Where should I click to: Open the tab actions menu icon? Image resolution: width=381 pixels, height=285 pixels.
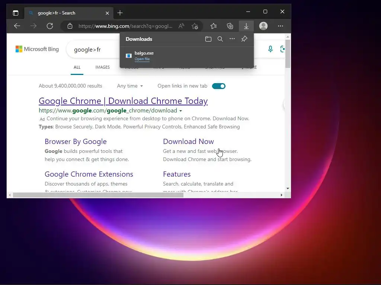[x=16, y=13]
